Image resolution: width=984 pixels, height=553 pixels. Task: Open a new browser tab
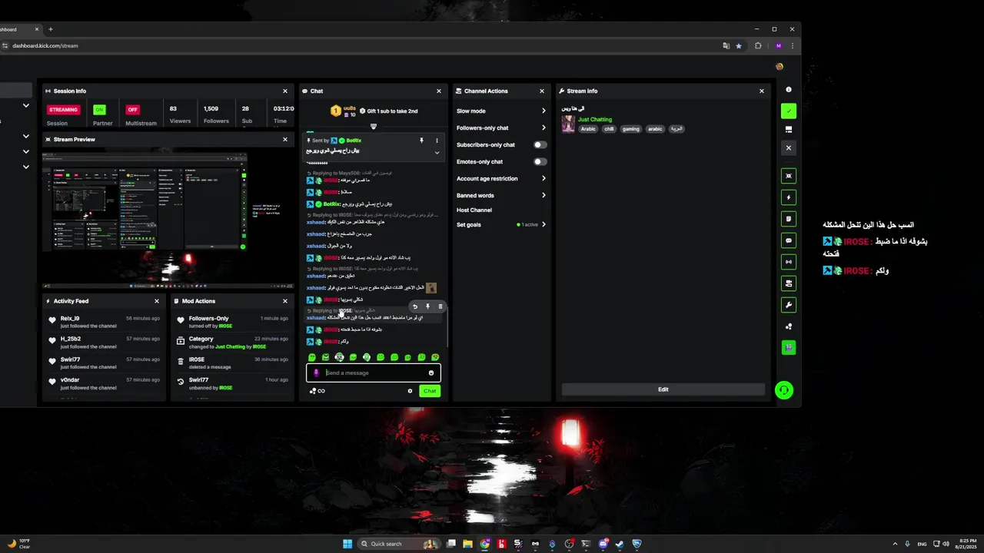tap(50, 29)
